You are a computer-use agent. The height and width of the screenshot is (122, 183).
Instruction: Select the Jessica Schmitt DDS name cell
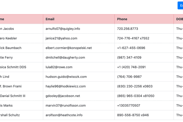pyautogui.click(x=11, y=67)
